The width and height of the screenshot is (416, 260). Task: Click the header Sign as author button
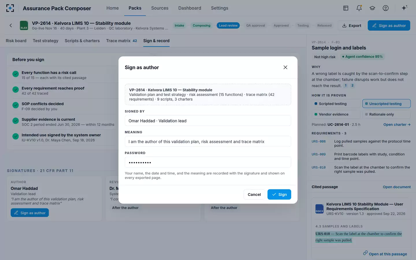tap(389, 25)
